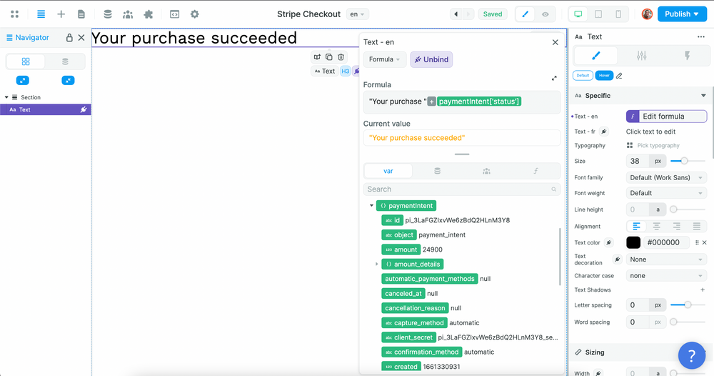Open the database collections icon in the top toolbar

pyautogui.click(x=108, y=14)
